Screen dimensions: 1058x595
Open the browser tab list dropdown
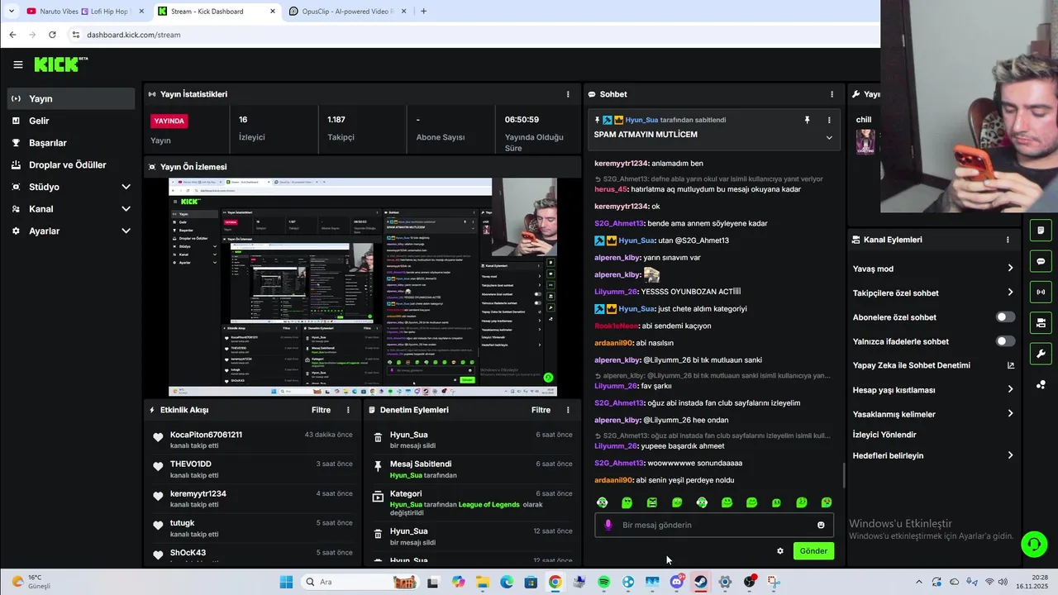11,12
